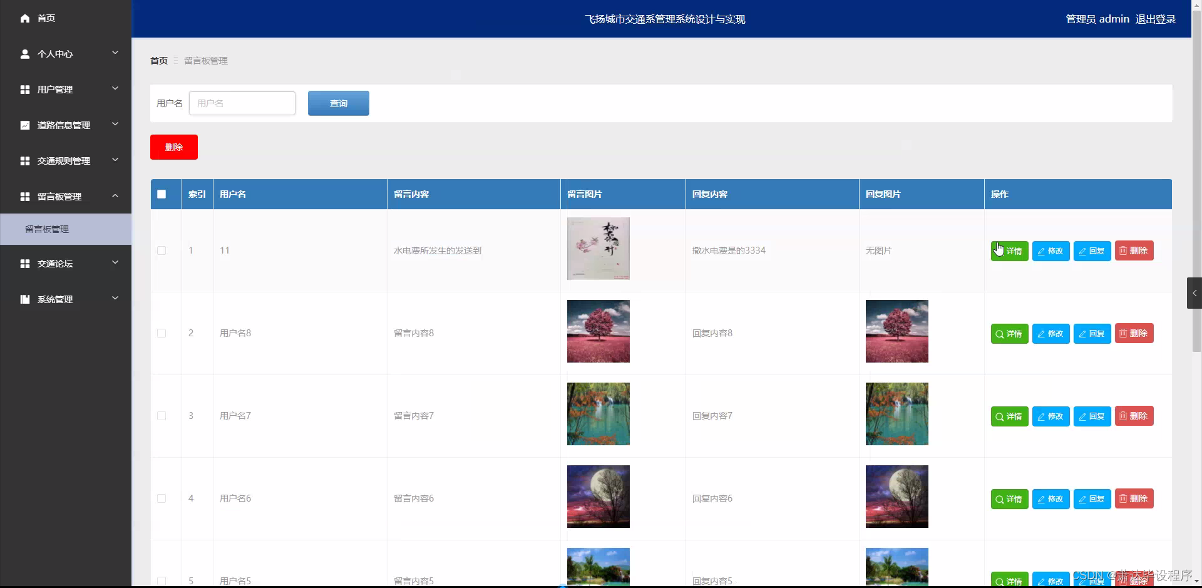Click 修改 for 用户名6 row

pyautogui.click(x=1051, y=499)
